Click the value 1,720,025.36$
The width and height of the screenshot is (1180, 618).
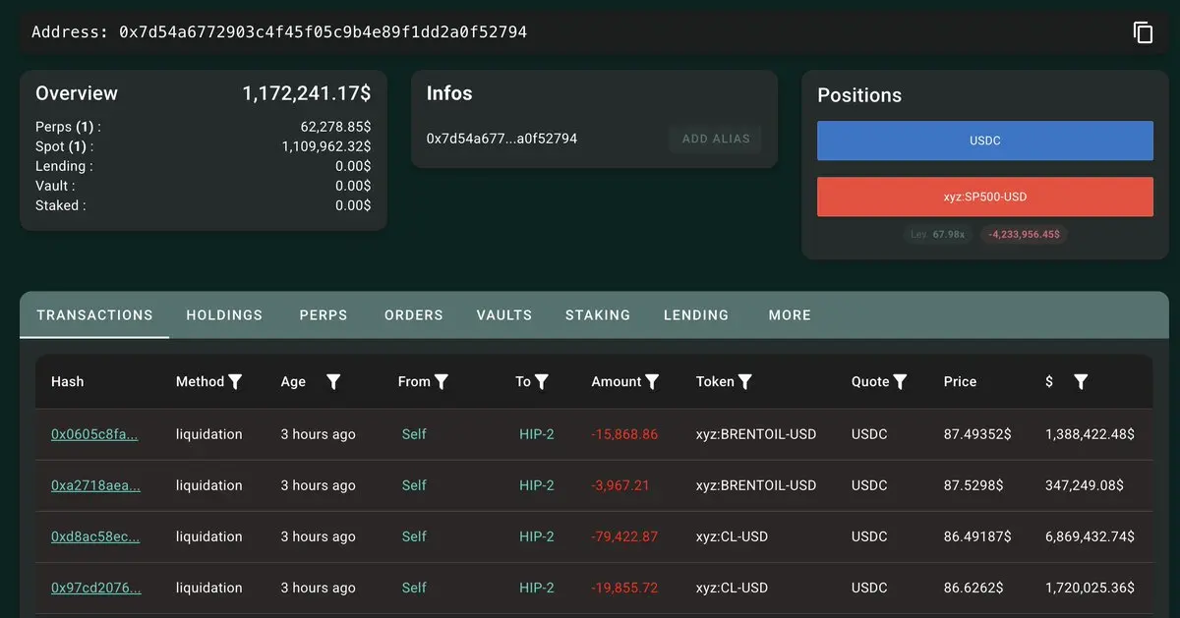tap(1091, 588)
